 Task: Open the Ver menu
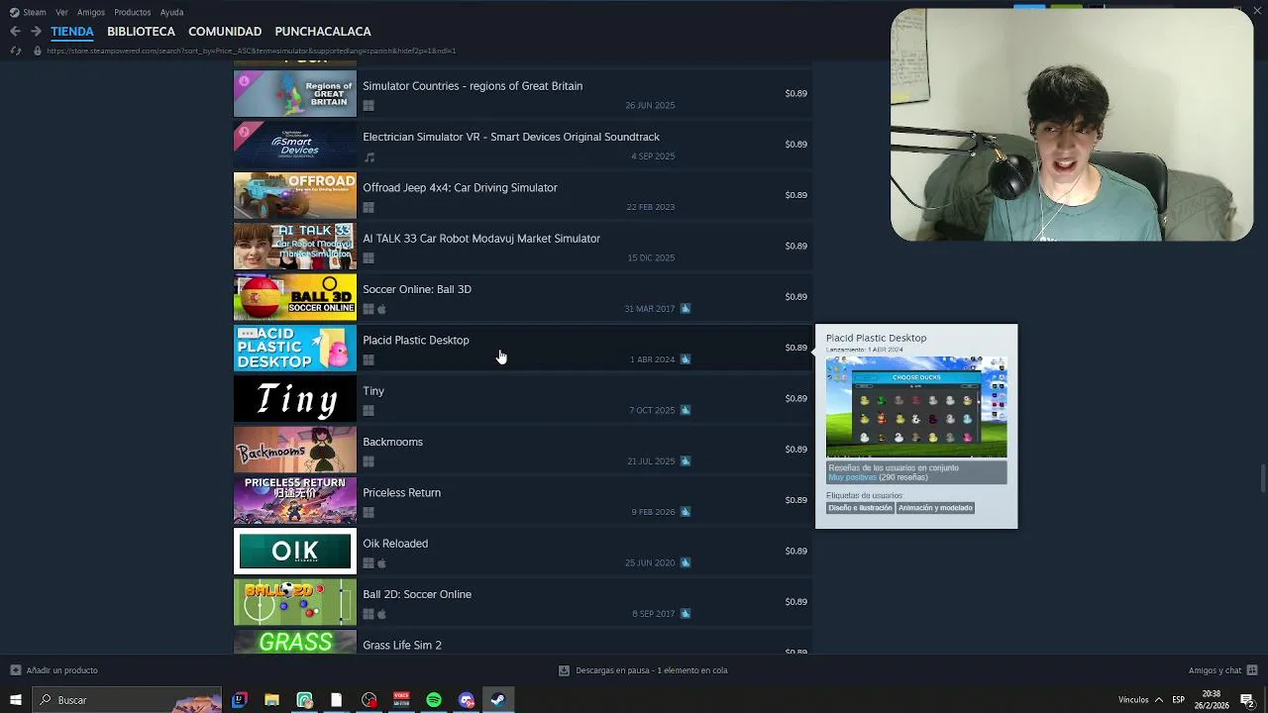point(62,12)
